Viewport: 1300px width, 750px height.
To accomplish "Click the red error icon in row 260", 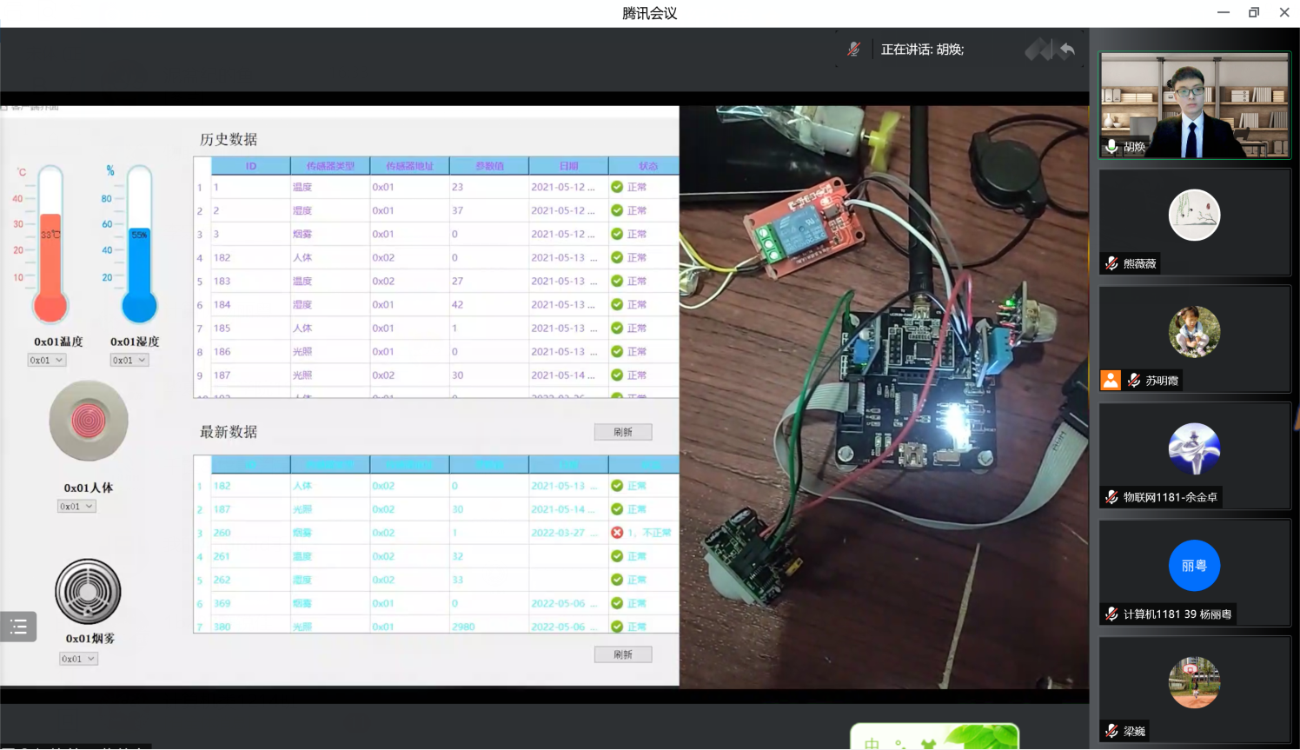I will (x=617, y=533).
